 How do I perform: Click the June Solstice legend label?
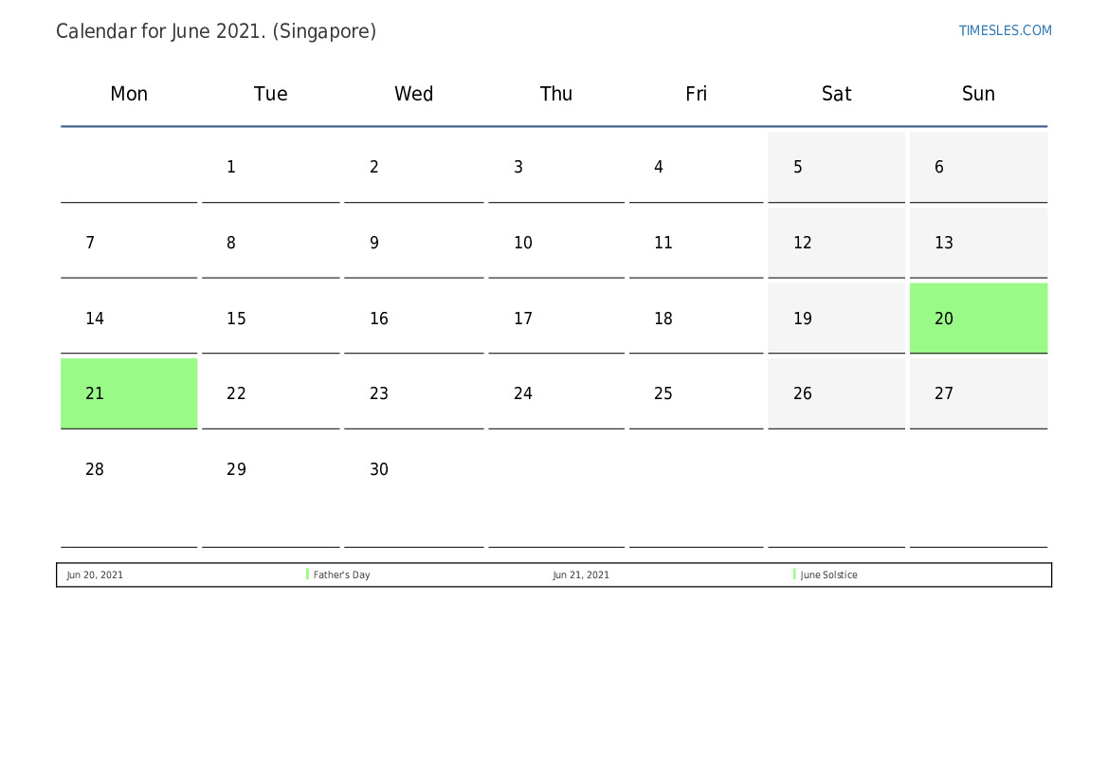point(829,575)
